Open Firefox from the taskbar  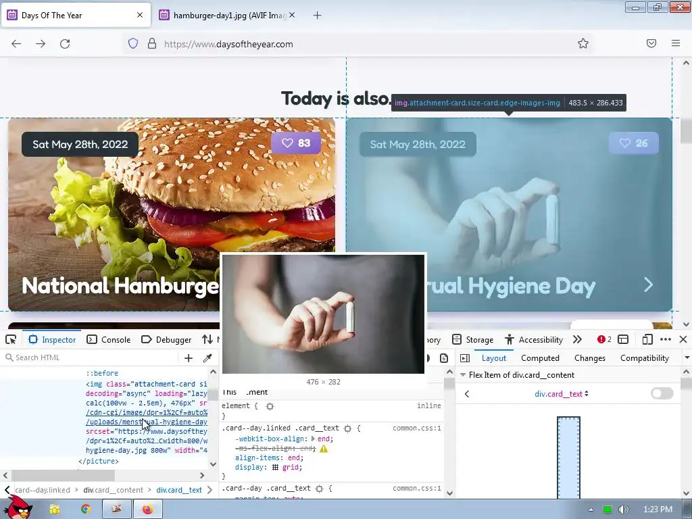pyautogui.click(x=148, y=509)
